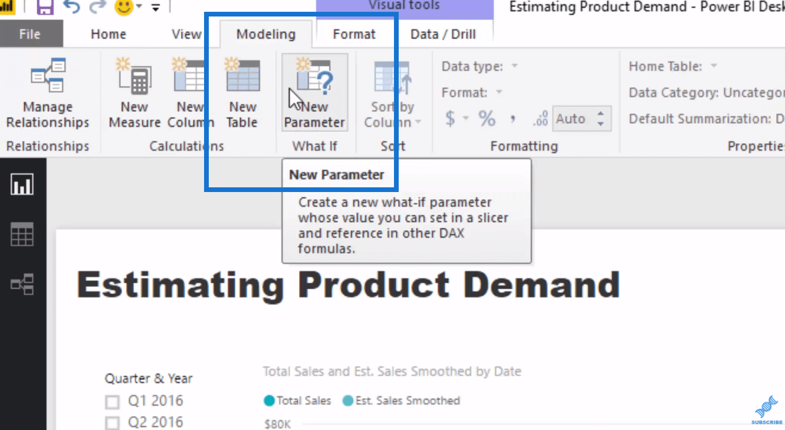Click the Estimating Product Demand report title
The image size is (785, 430).
point(349,285)
